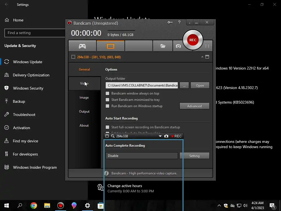Open the Bandicam output folder icon tab
Image resolution: width=281 pixels, height=211 pixels.
[x=163, y=46]
